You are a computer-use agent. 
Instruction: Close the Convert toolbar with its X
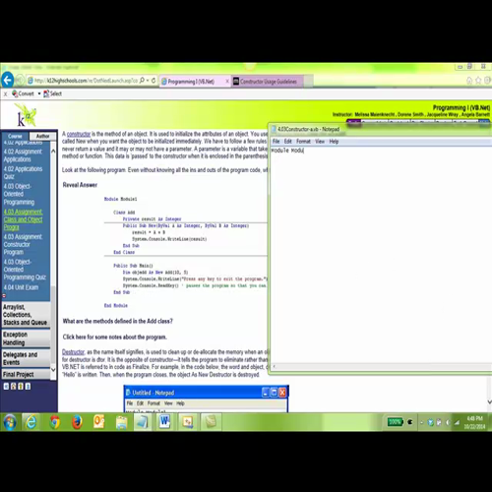coord(5,93)
